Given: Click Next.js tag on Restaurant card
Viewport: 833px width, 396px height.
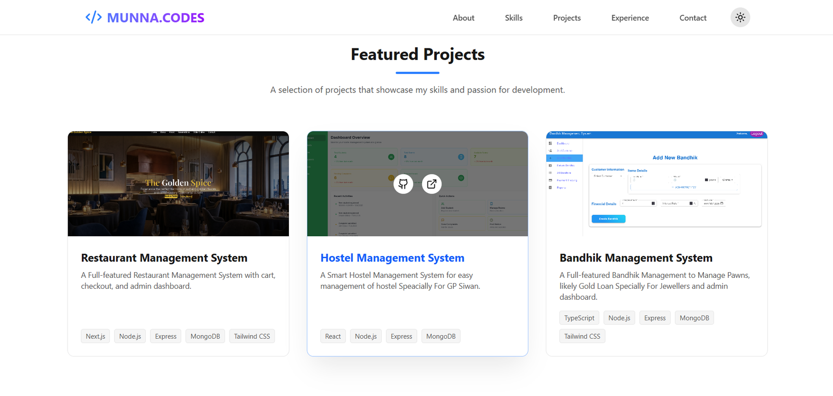Looking at the screenshot, I should coord(95,336).
